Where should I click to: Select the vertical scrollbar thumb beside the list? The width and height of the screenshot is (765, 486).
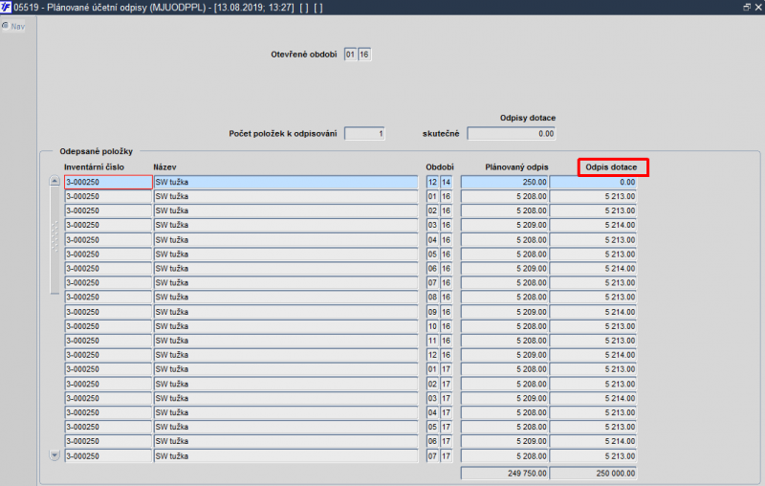coord(55,240)
